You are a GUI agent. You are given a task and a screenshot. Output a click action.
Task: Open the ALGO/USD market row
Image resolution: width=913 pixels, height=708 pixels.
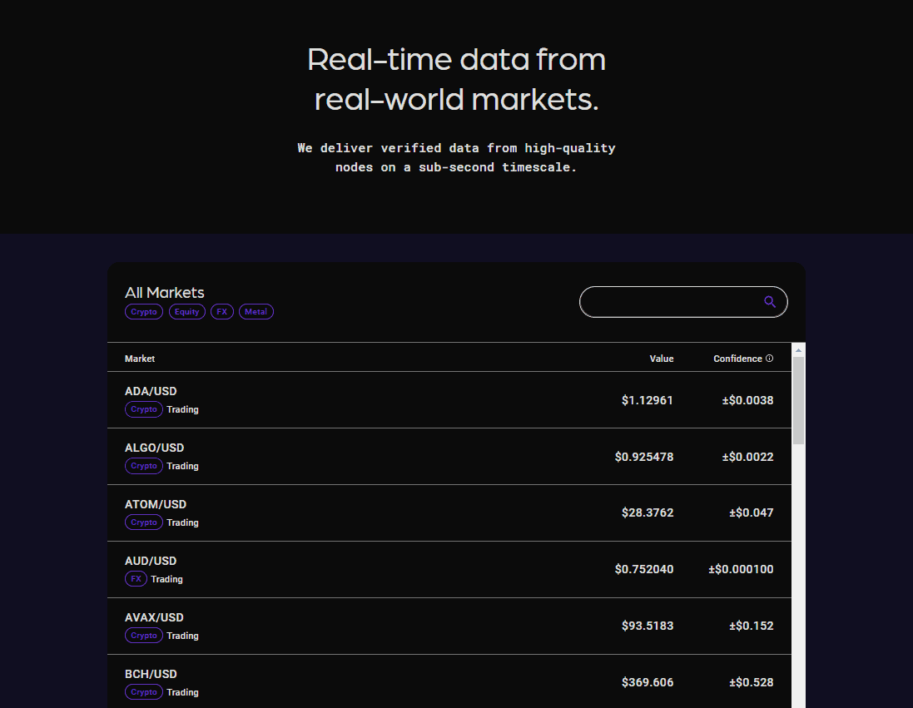pyautogui.click(x=449, y=457)
